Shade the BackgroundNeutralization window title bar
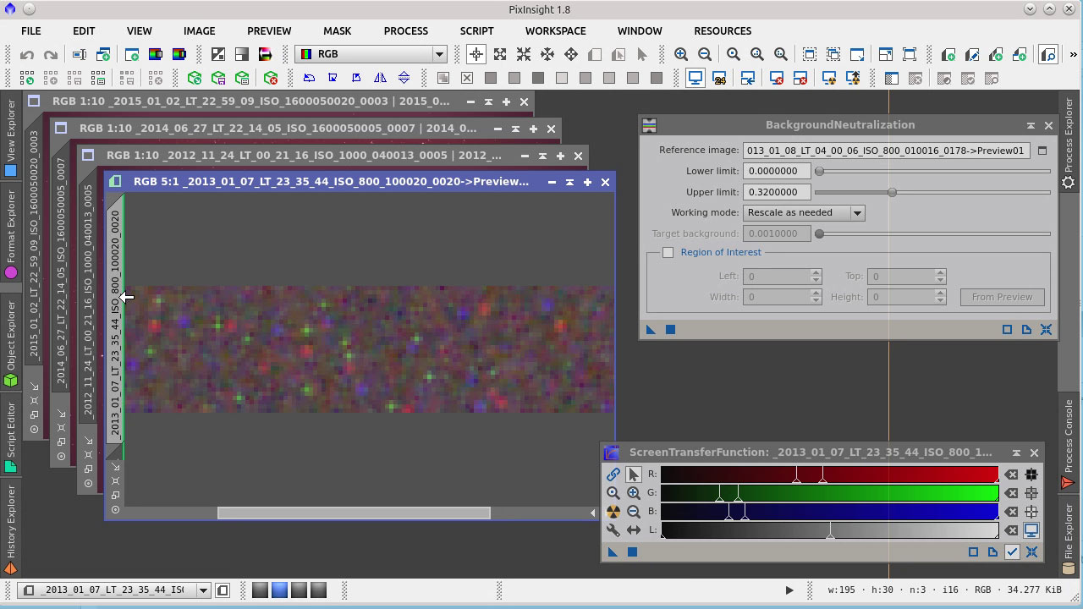1083x609 pixels. [x=1031, y=125]
